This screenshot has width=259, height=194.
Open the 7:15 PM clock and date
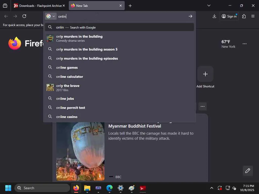pos(247,188)
